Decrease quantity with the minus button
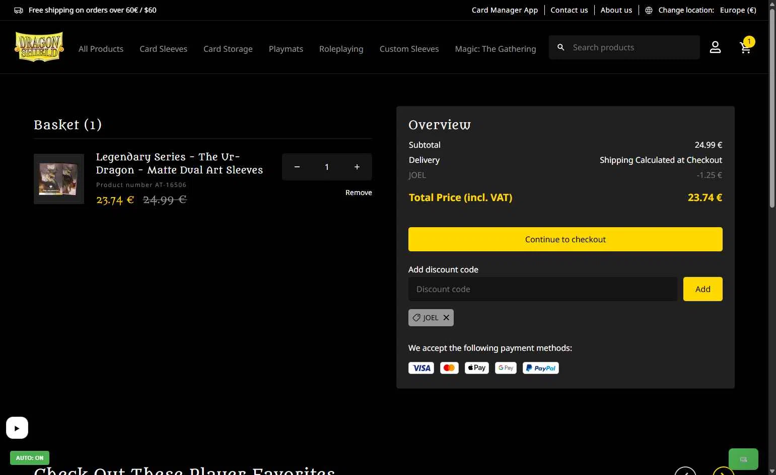The width and height of the screenshot is (776, 475). click(x=297, y=167)
